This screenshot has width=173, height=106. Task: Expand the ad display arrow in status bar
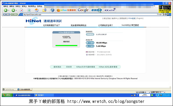click(x=164, y=92)
